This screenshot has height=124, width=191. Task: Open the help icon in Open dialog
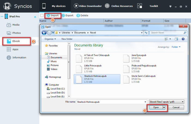tap(183, 39)
